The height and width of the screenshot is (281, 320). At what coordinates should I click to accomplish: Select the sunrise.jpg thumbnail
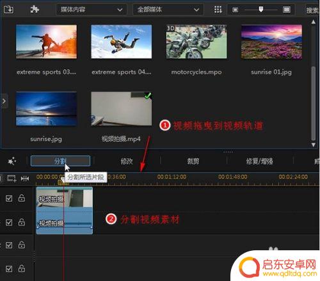point(46,109)
